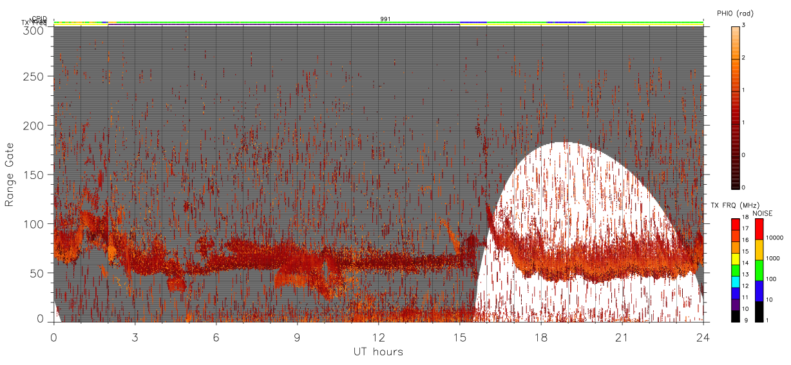791x365 pixels.
Task: Click the cyan 12–13 MHz TX FRQ swatch
Action: [x=735, y=281]
